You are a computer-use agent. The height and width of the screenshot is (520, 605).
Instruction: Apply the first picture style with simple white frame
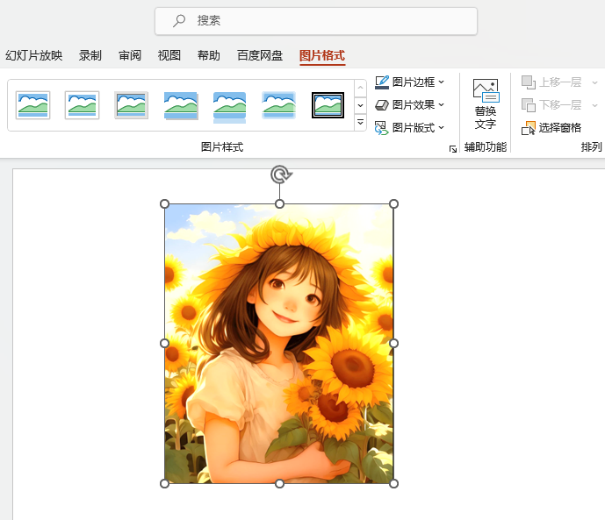coord(32,105)
